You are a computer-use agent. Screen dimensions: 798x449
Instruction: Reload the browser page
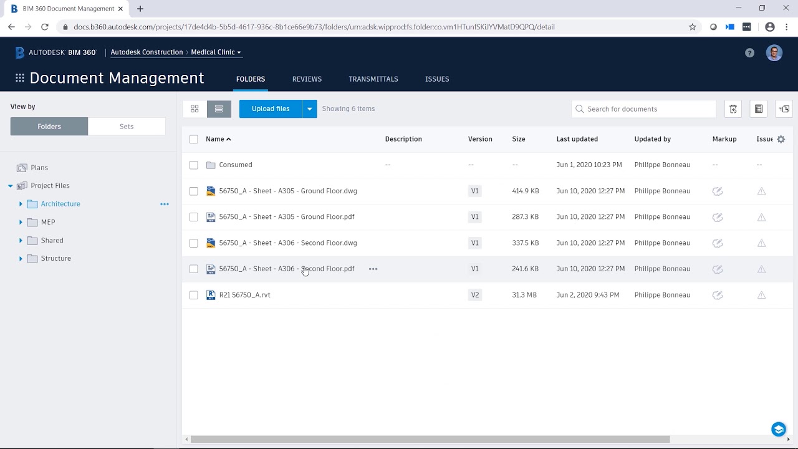(45, 27)
